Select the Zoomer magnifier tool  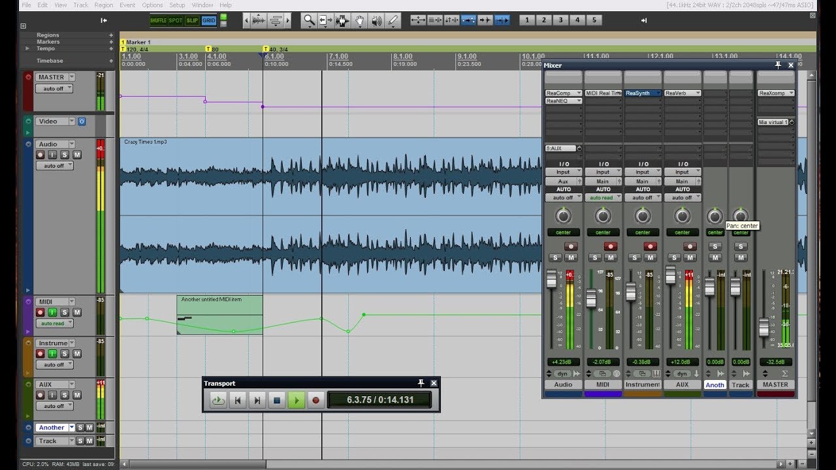309,21
